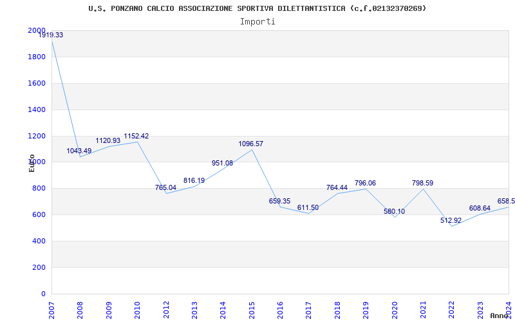Click the 600 y-axis tick label

point(39,214)
